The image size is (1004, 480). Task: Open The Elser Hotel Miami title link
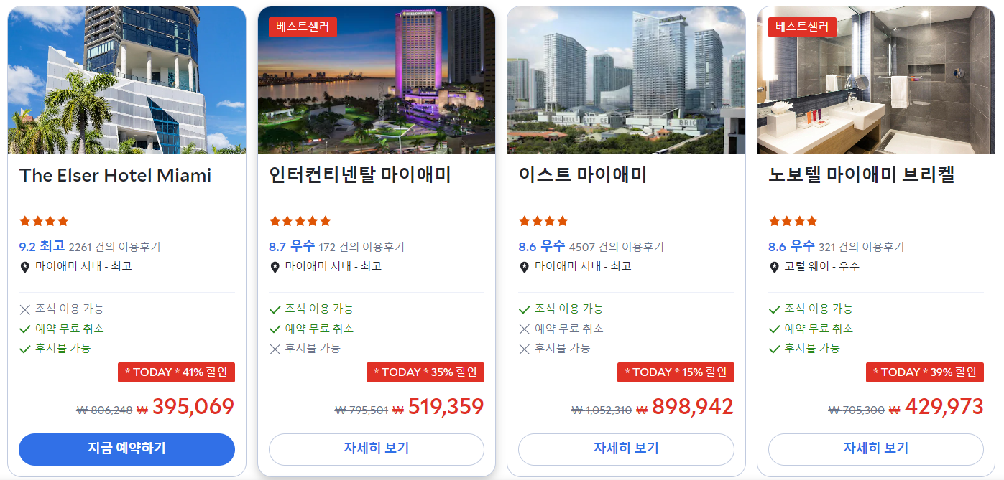tap(115, 175)
